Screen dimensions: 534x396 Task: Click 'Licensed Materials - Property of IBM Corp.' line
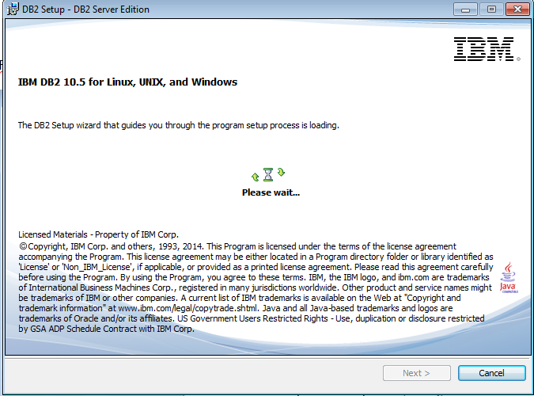click(x=98, y=234)
